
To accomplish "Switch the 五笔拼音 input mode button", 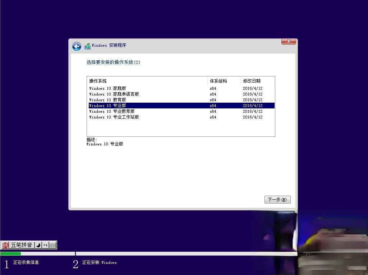I will click(x=21, y=245).
